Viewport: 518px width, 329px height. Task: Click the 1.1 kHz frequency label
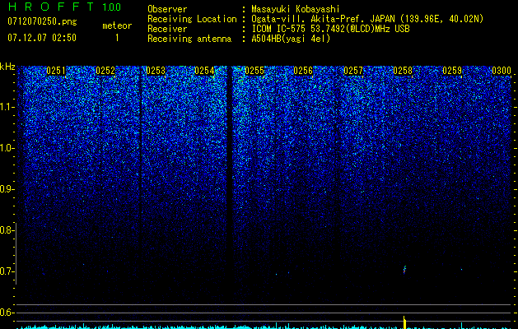point(7,107)
